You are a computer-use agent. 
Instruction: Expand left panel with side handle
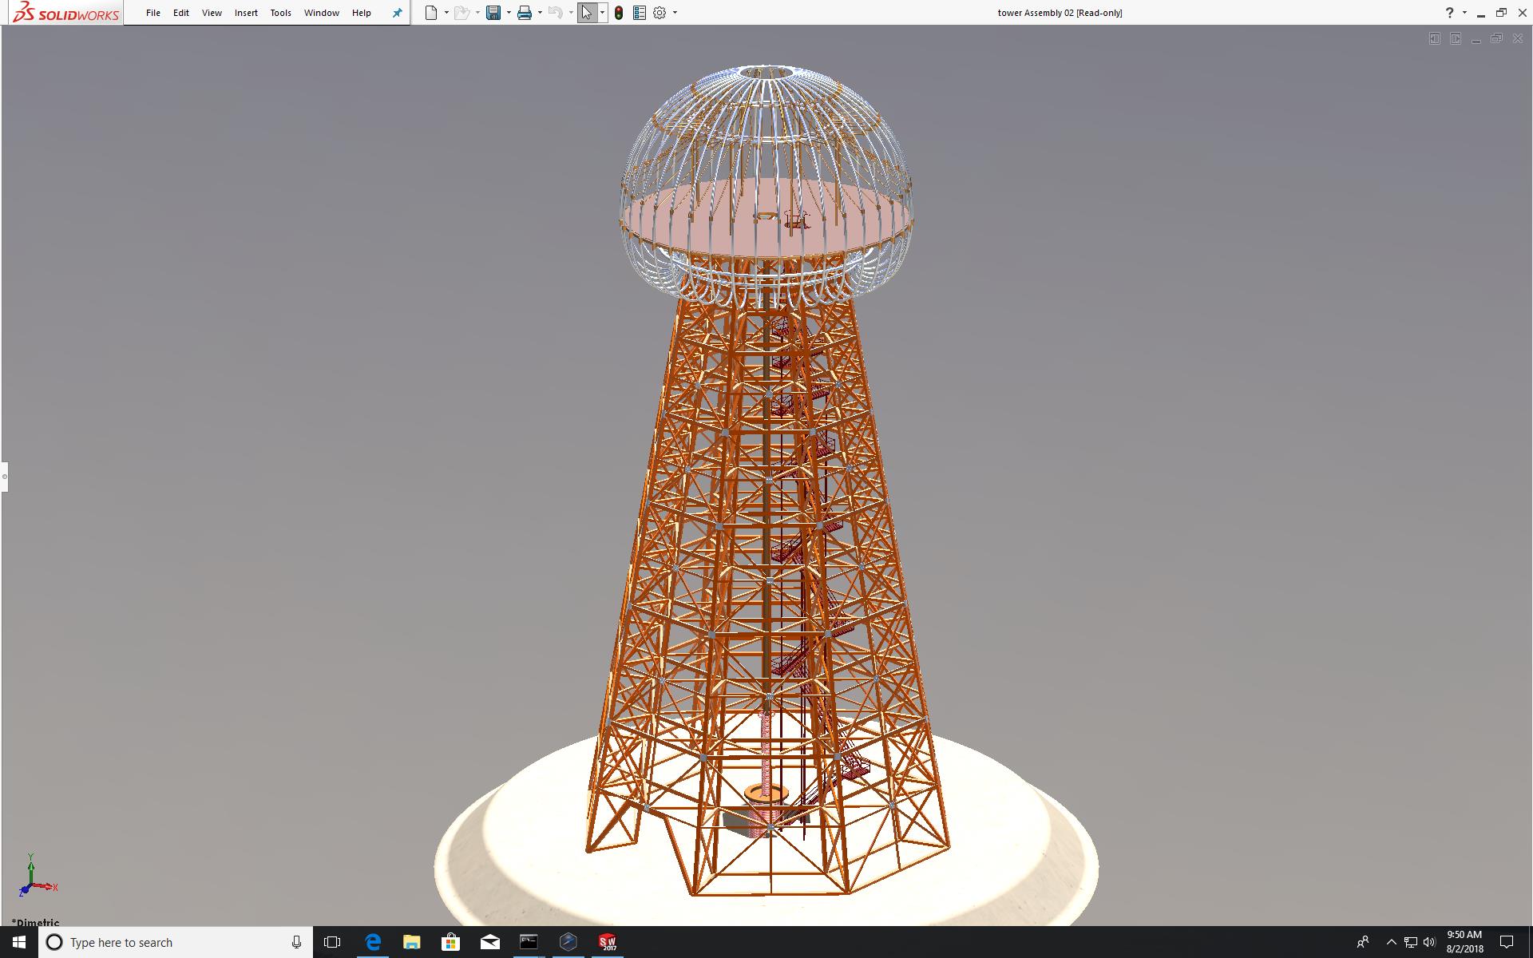[x=4, y=477]
